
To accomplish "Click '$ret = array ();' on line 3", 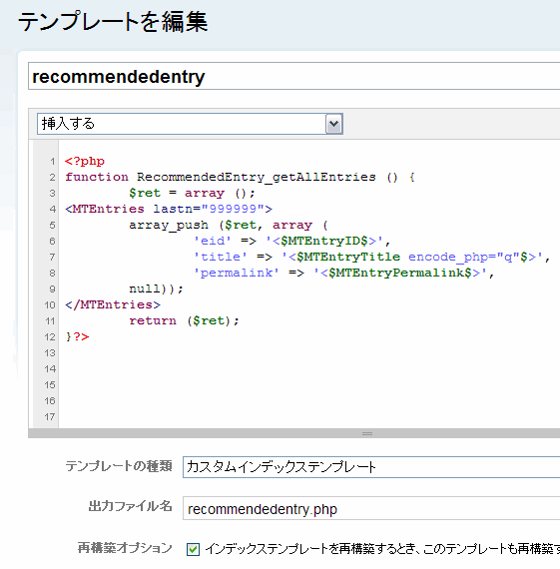I will (x=192, y=193).
